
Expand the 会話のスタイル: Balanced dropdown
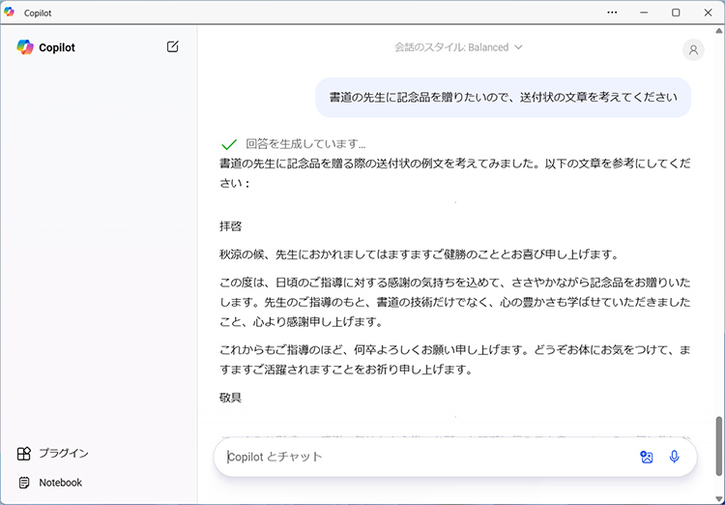[458, 46]
